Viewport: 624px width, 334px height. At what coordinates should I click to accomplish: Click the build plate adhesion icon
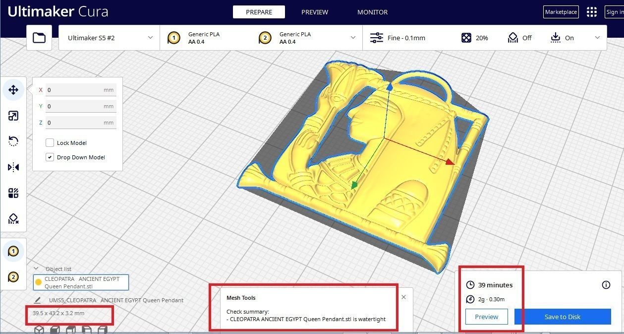(x=555, y=38)
